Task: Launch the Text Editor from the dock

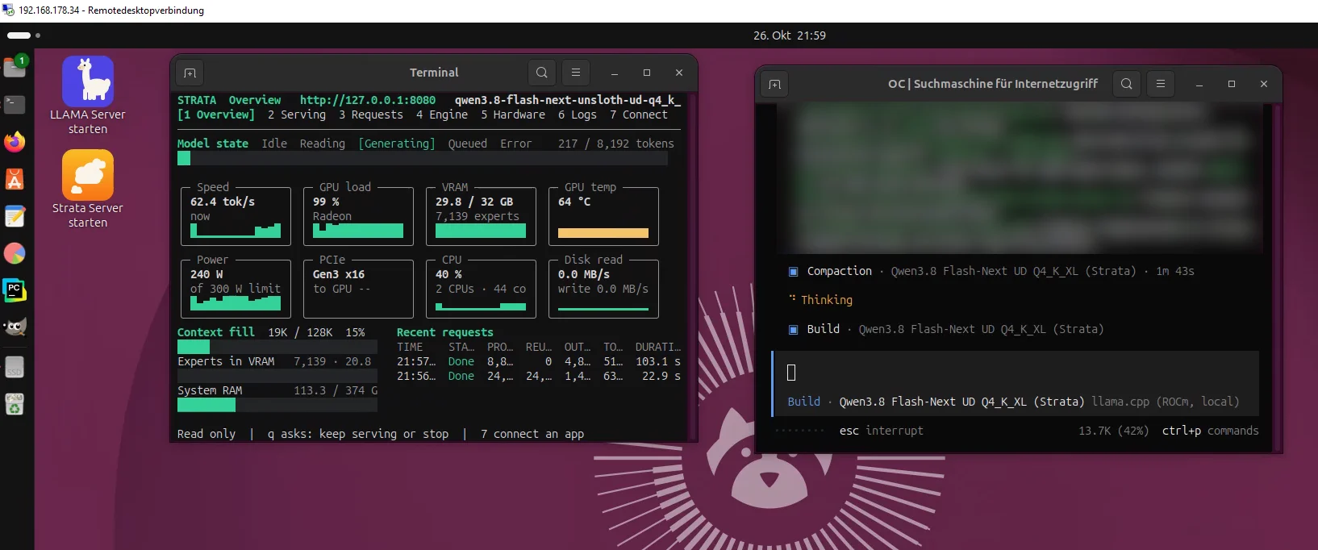Action: tap(15, 216)
